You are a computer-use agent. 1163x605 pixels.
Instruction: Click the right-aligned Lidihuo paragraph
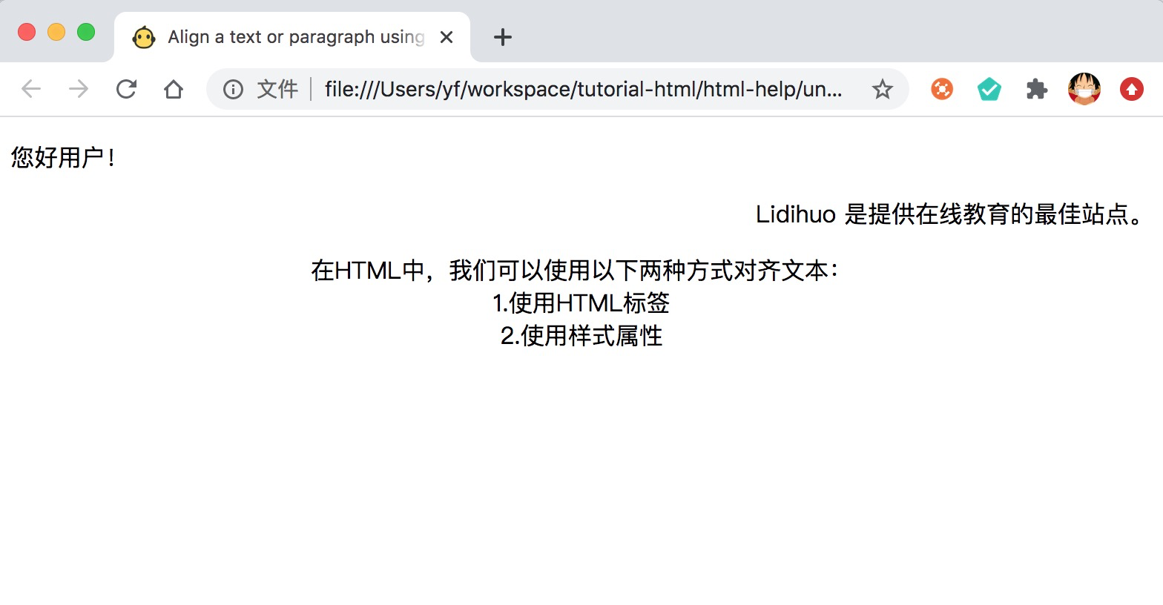[951, 214]
